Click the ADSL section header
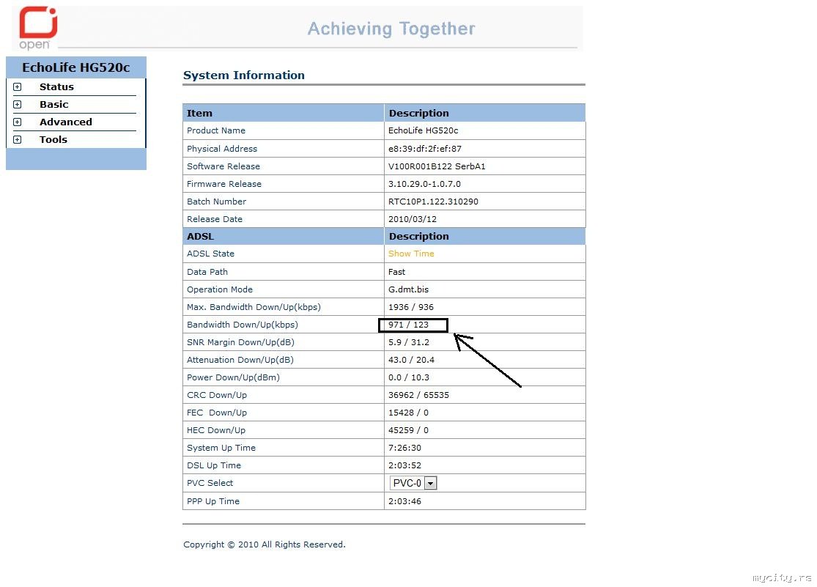Screen dimensions: 817x587 coord(200,236)
